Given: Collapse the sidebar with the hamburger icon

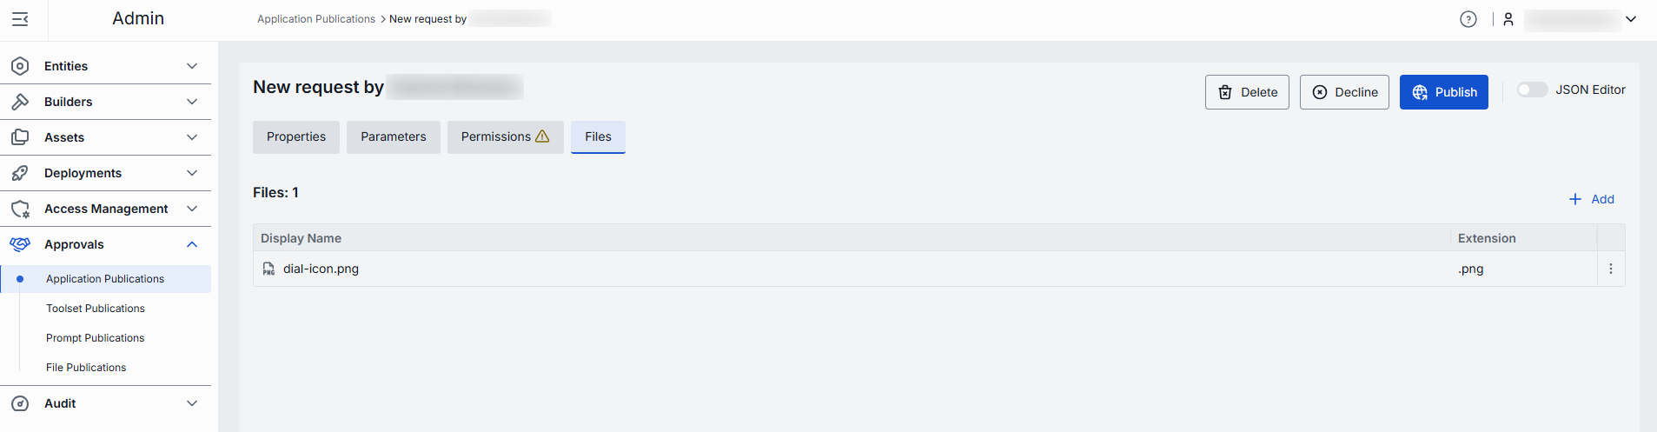Looking at the screenshot, I should (20, 19).
